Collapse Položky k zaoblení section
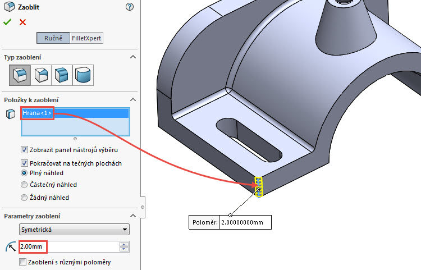This screenshot has width=421, height=270. click(x=133, y=100)
